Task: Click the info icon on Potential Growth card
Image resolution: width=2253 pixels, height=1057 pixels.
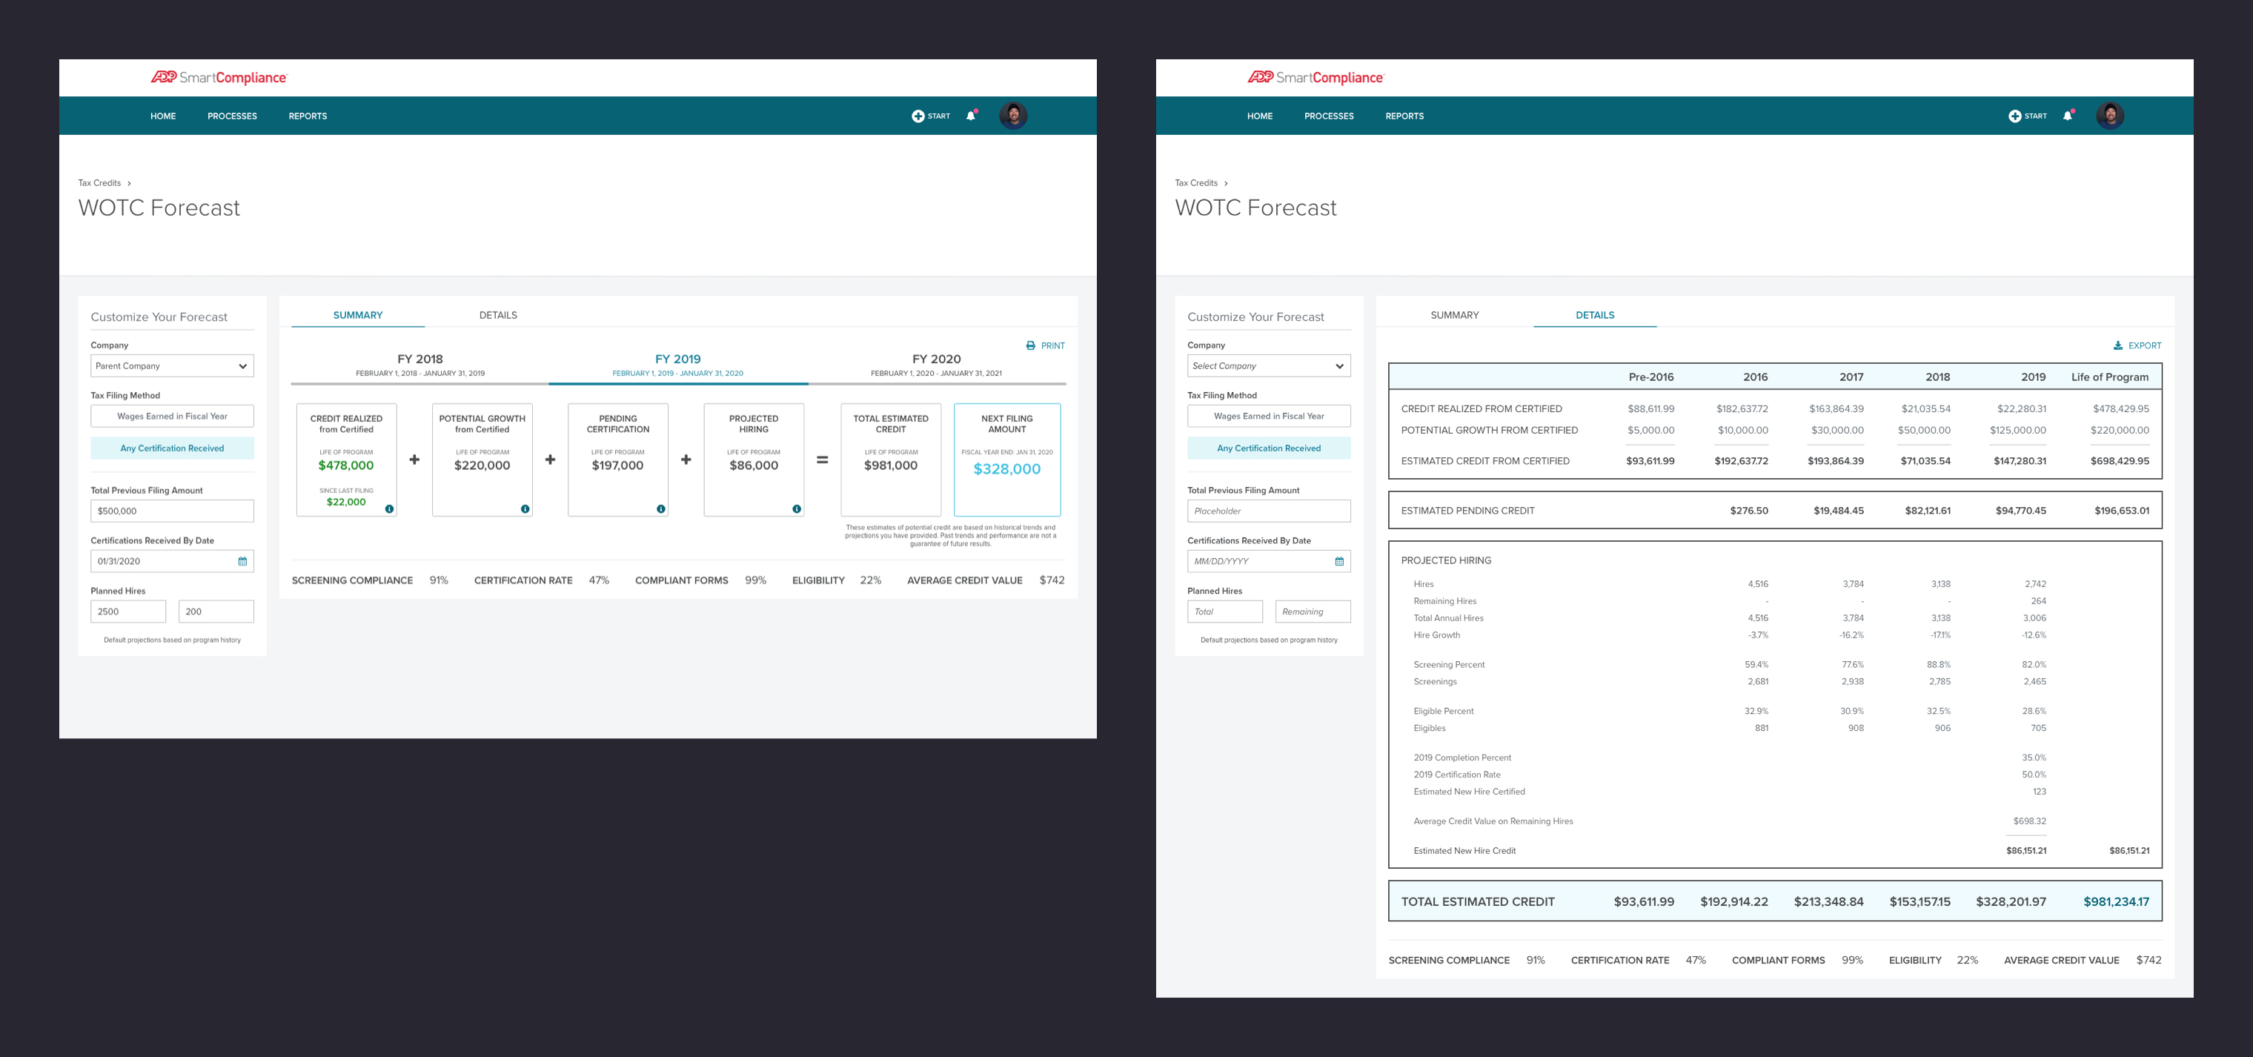Action: pos(525,508)
